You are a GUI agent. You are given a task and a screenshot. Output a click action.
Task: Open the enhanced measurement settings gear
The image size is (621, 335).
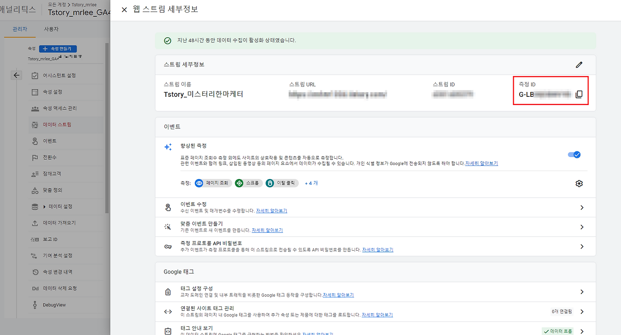point(579,183)
